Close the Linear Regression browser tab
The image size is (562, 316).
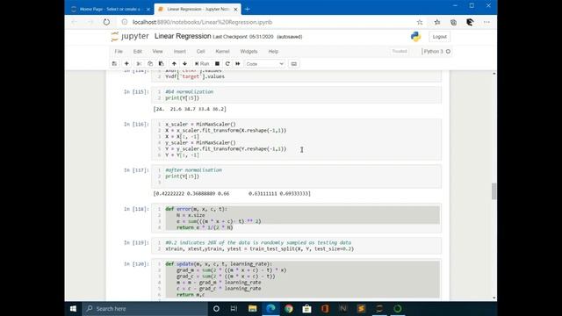235,10
